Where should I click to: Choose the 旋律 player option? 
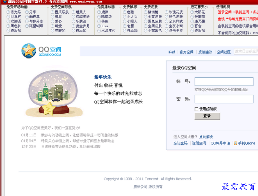click(99, 12)
